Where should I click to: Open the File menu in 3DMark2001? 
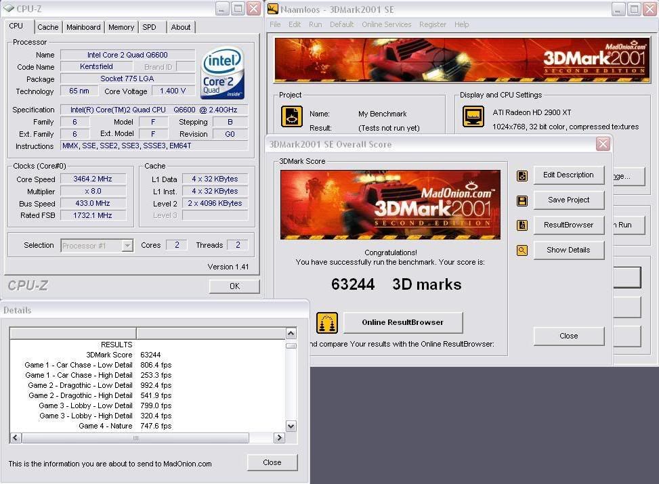click(275, 24)
